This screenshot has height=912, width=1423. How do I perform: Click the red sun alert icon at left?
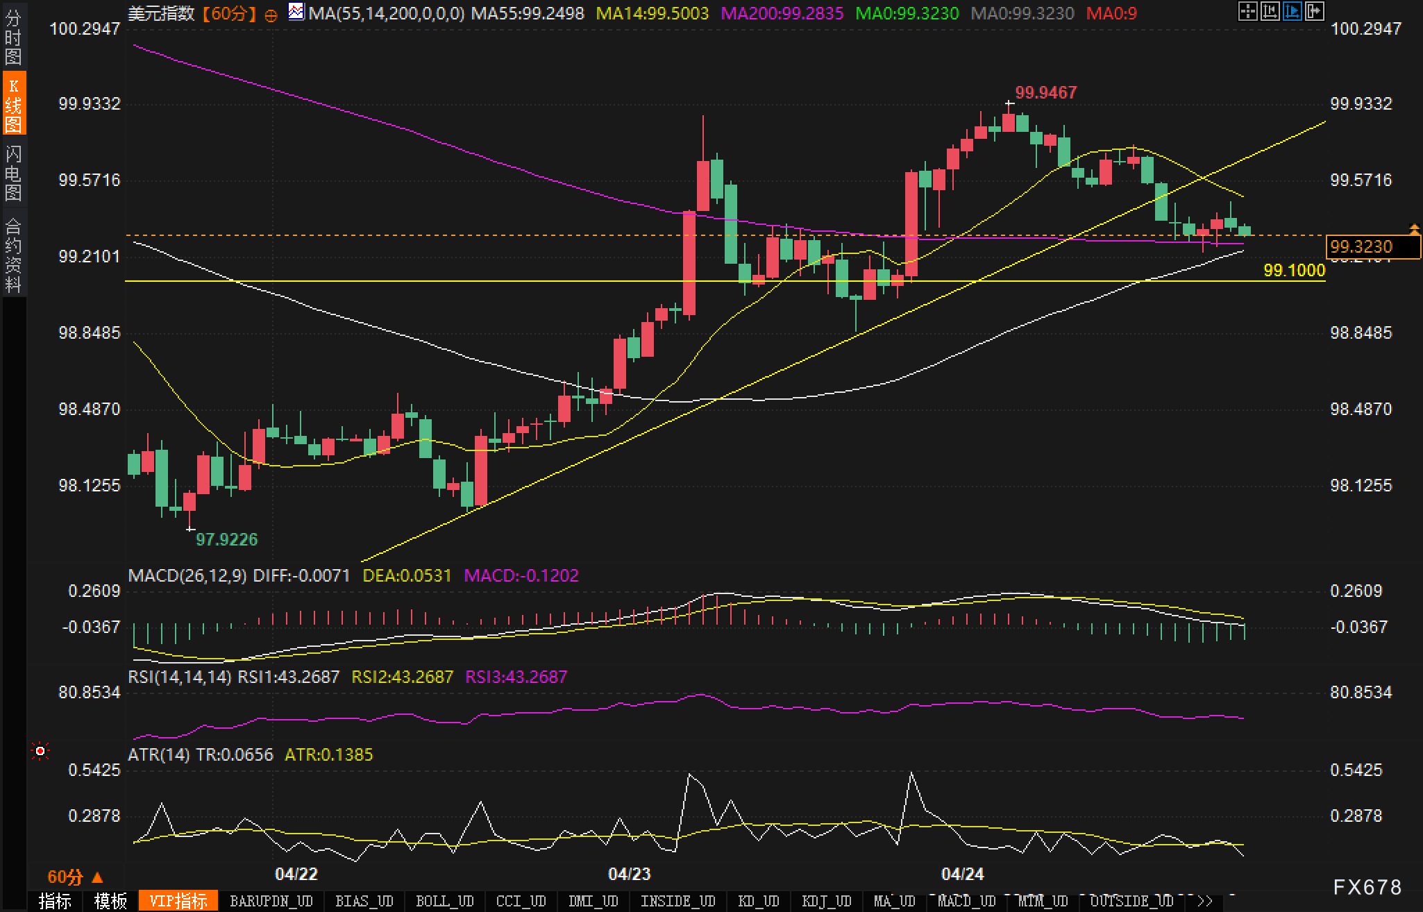click(40, 751)
